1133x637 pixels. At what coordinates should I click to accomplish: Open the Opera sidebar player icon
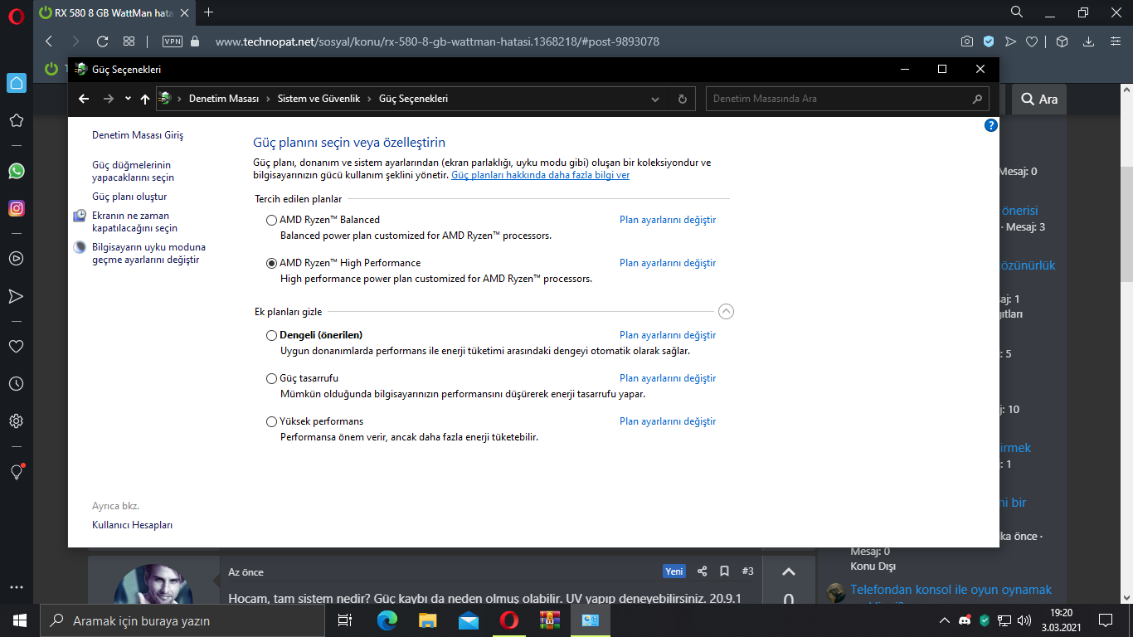pyautogui.click(x=16, y=258)
